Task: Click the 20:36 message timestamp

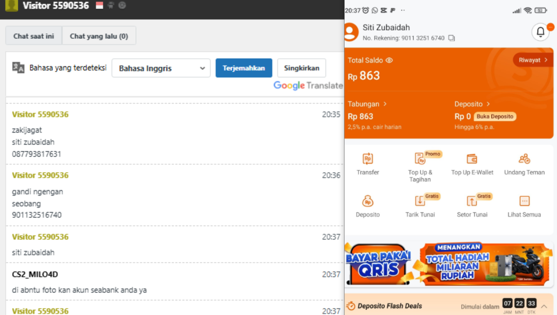Action: 331,175
